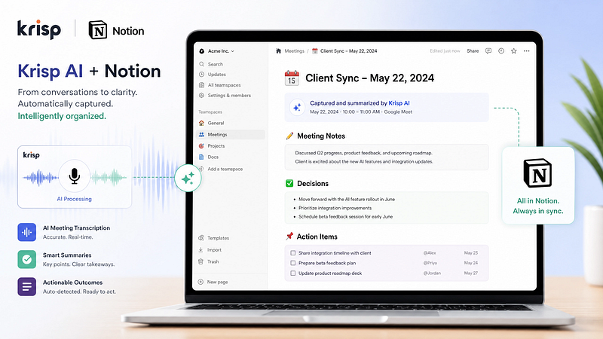Click the Trash bin icon
603x339 pixels.
click(200, 261)
